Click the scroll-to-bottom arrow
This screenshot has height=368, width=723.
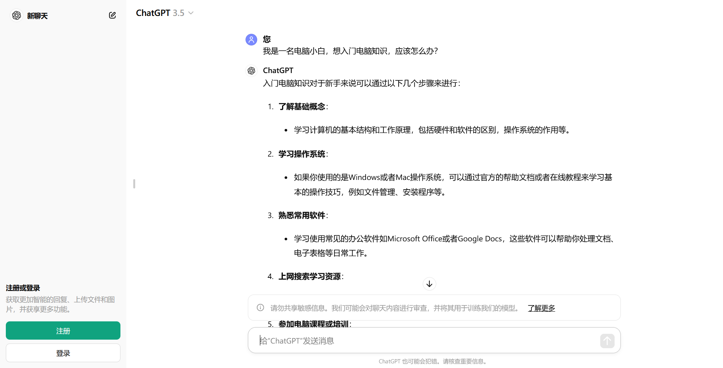tap(429, 284)
